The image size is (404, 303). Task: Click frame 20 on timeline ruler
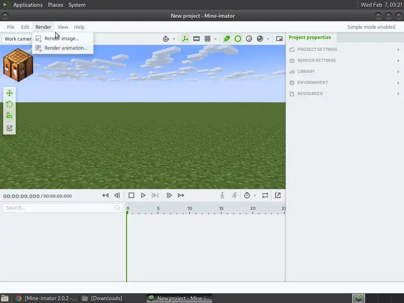(x=253, y=208)
